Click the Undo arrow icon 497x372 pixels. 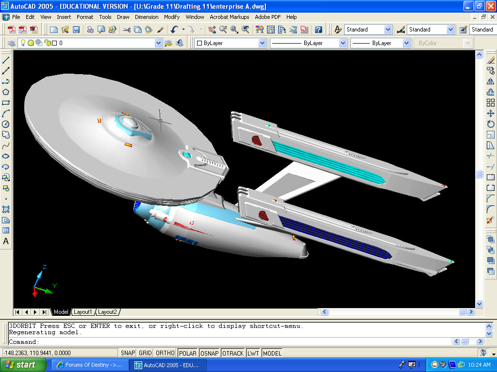pyautogui.click(x=174, y=30)
